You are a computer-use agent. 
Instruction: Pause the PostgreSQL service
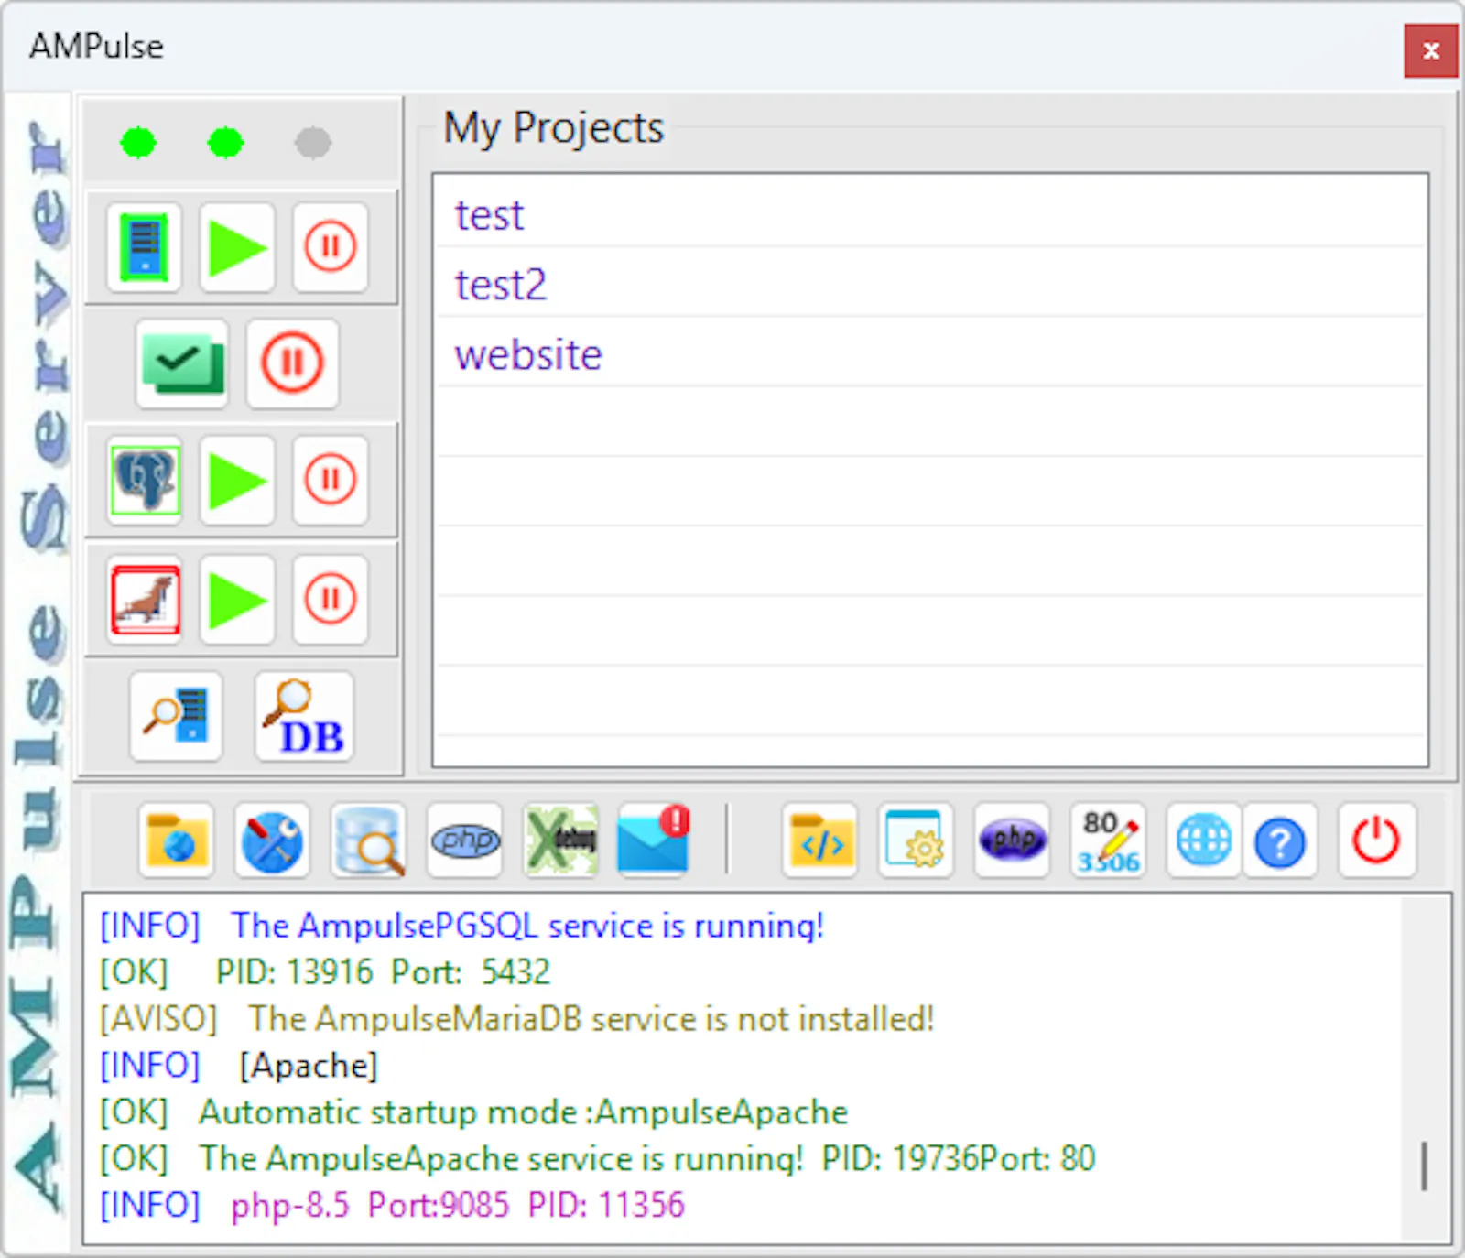(x=331, y=480)
